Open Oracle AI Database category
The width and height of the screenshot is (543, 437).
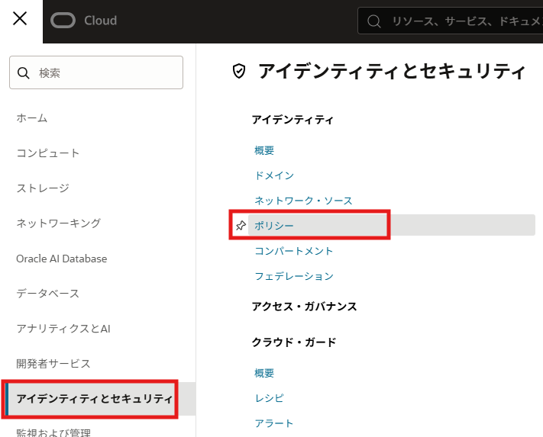(x=62, y=259)
